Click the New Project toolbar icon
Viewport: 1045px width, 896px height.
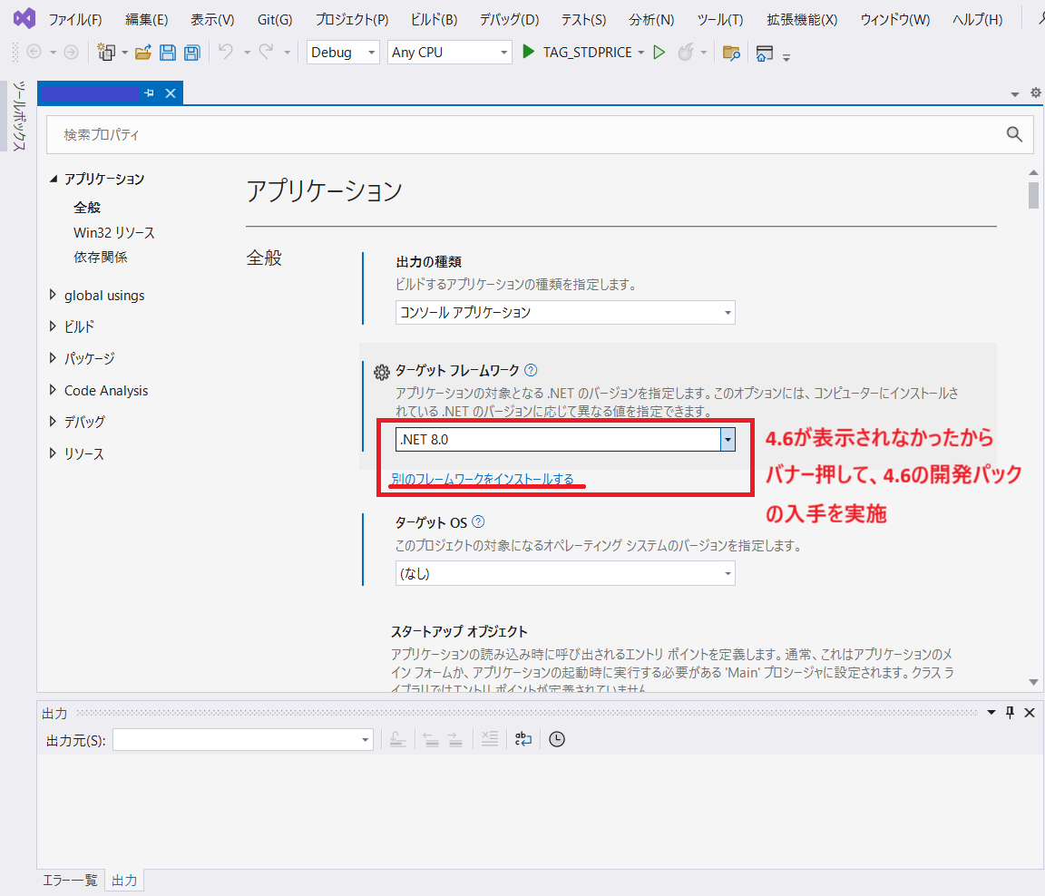(x=108, y=53)
